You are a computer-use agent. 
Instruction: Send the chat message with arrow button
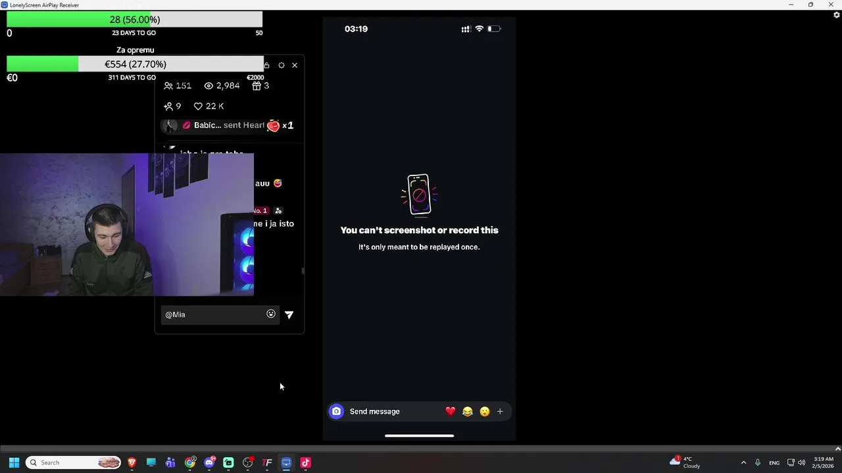click(289, 315)
